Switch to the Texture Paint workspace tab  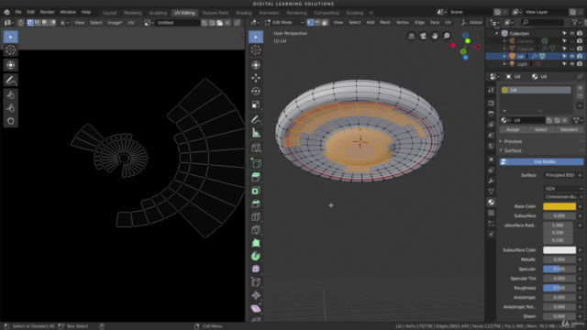(216, 13)
